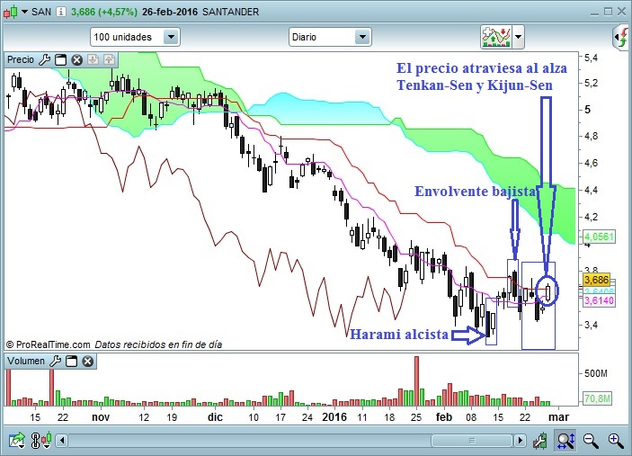Expand the arrow beside the indicator icon
Image resolution: width=632 pixels, height=456 pixels.
click(x=519, y=37)
